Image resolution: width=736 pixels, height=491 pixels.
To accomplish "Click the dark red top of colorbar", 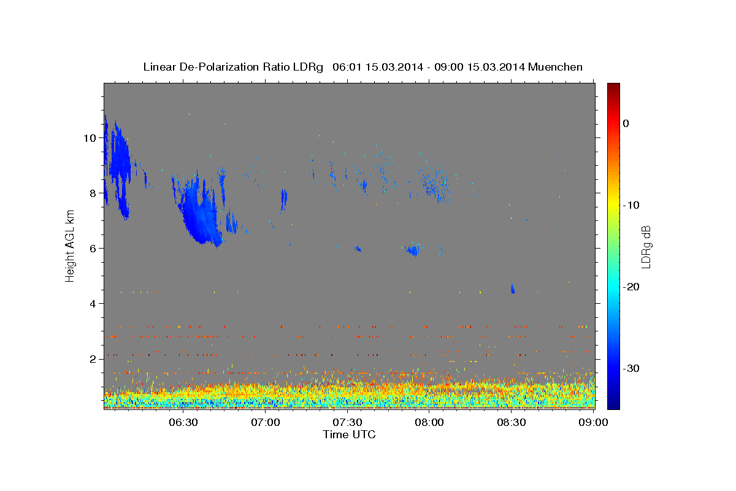I will 613,88.
